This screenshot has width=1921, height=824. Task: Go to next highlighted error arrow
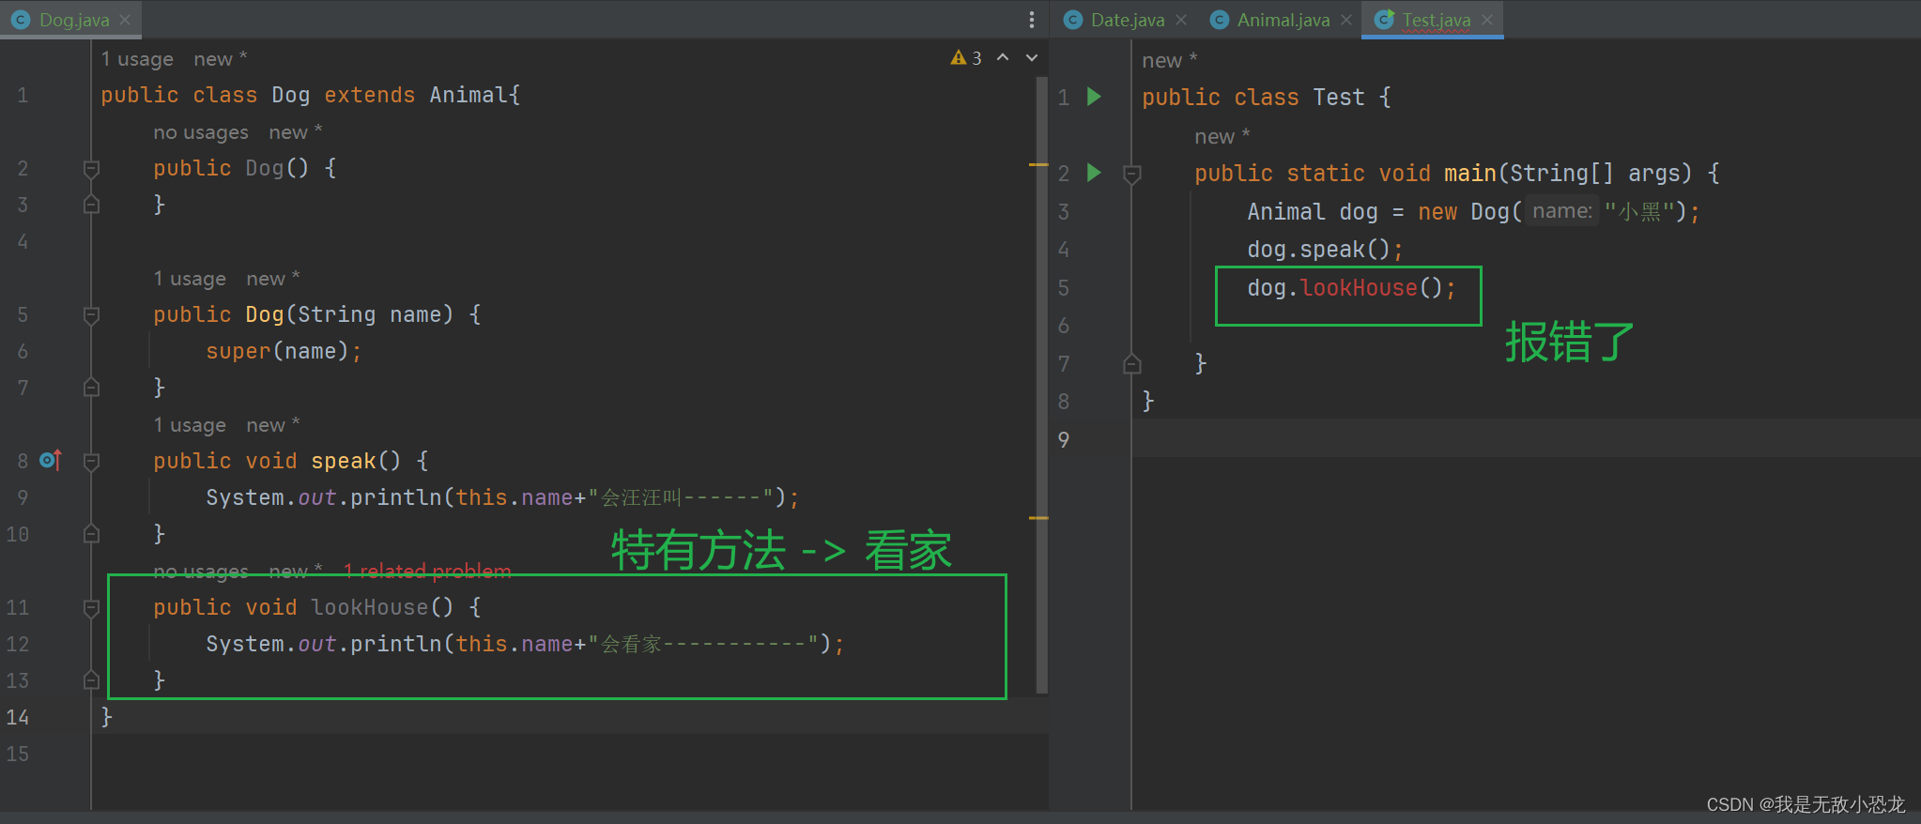click(1032, 58)
